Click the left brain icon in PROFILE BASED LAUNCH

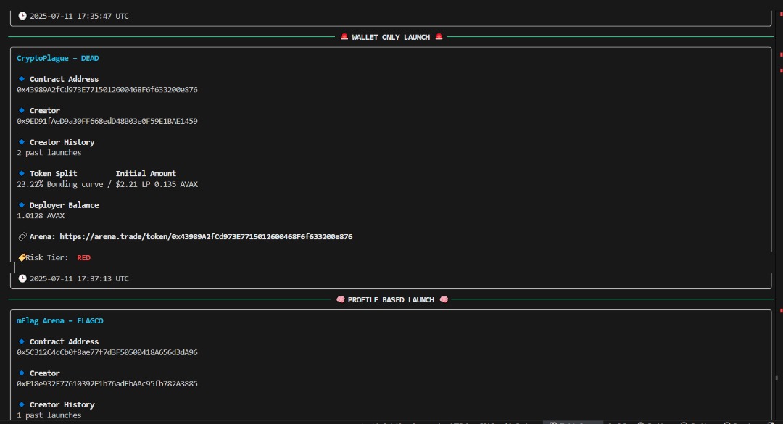(x=340, y=299)
